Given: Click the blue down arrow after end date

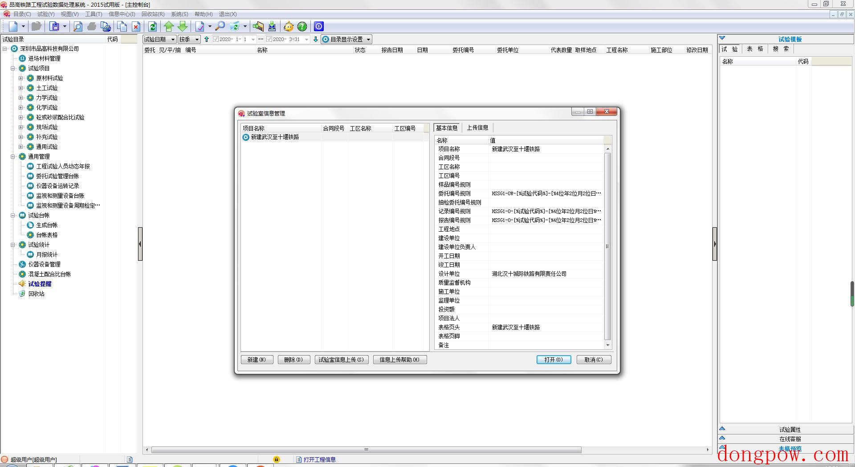Looking at the screenshot, I should click(316, 39).
